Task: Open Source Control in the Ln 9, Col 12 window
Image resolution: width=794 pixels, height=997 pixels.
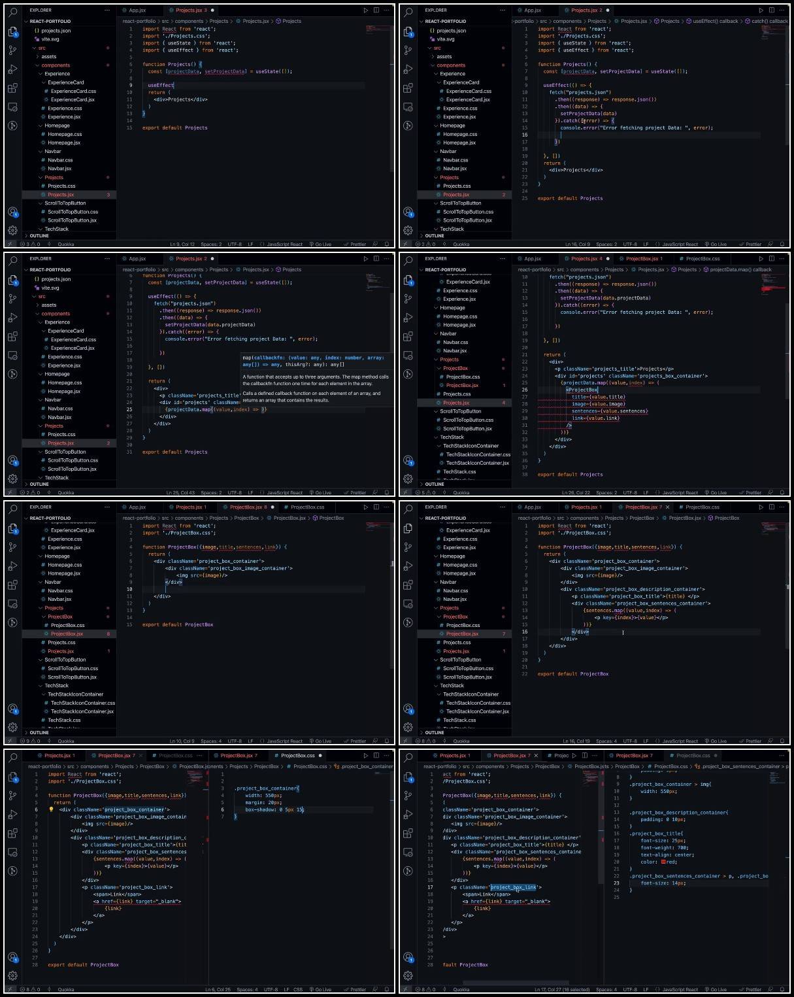Action: coord(12,50)
